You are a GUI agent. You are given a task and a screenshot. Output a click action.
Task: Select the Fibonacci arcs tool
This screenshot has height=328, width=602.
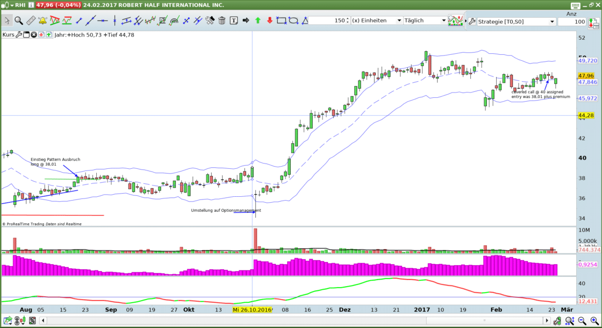(x=174, y=20)
